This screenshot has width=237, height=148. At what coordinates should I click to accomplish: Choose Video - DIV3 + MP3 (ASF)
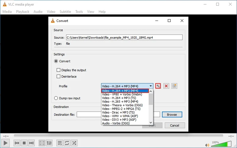(x=125, y=120)
